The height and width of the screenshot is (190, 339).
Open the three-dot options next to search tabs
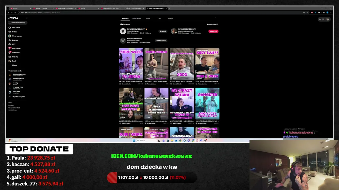(215, 18)
